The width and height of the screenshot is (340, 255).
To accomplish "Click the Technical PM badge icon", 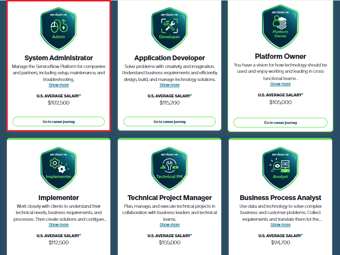I will 169,166.
